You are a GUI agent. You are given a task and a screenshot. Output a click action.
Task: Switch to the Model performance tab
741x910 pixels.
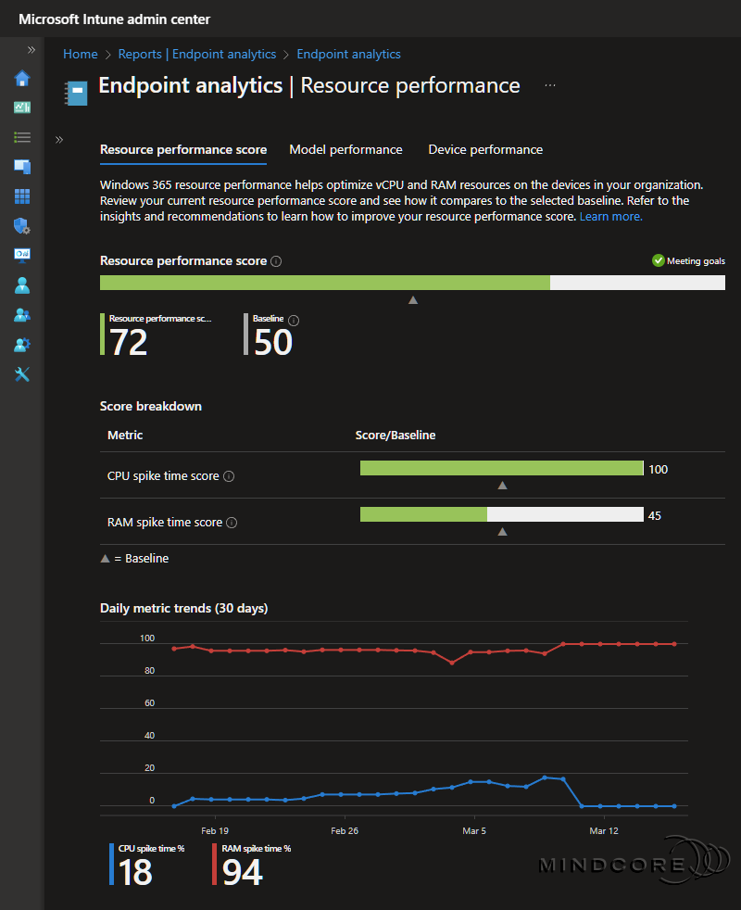(x=345, y=149)
